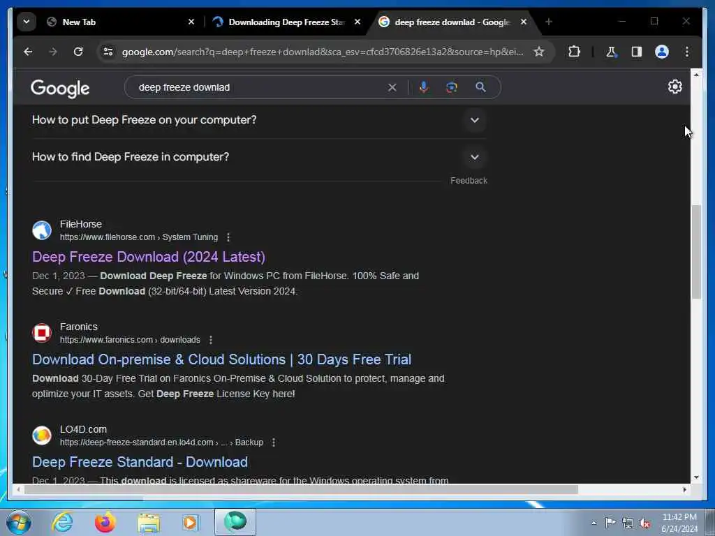The image size is (715, 536).
Task: Click the horizontal scrollbar thumb
Action: pyautogui.click(x=301, y=489)
